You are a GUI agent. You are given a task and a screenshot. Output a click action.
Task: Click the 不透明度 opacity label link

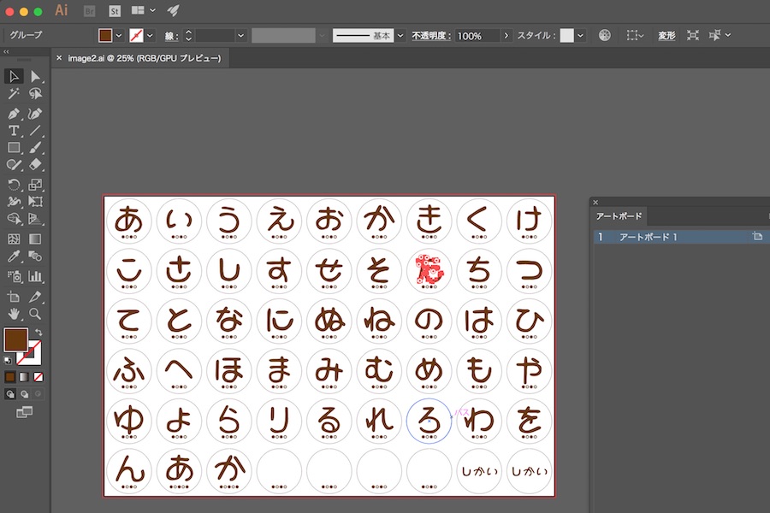tap(432, 36)
